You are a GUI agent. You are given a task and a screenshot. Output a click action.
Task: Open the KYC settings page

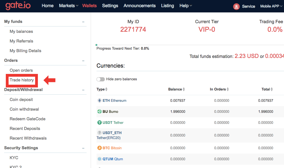[14, 158]
